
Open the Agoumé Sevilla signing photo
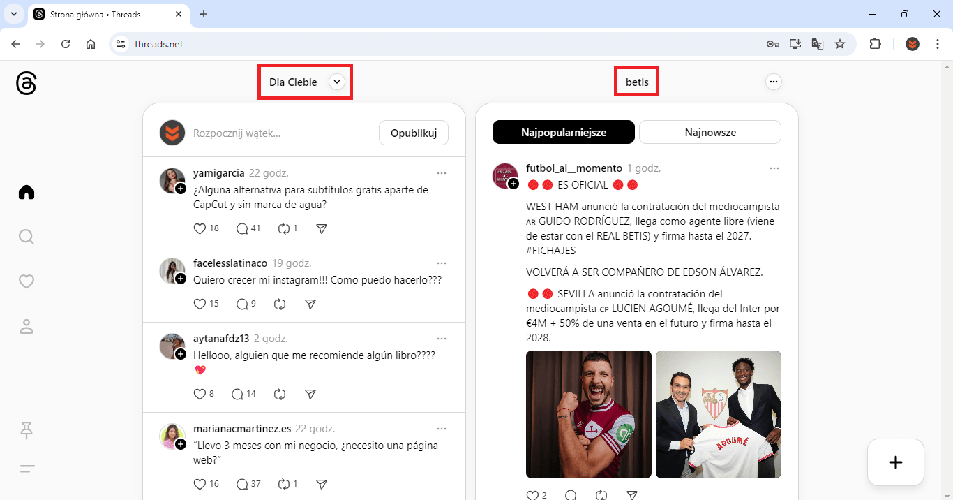(719, 414)
